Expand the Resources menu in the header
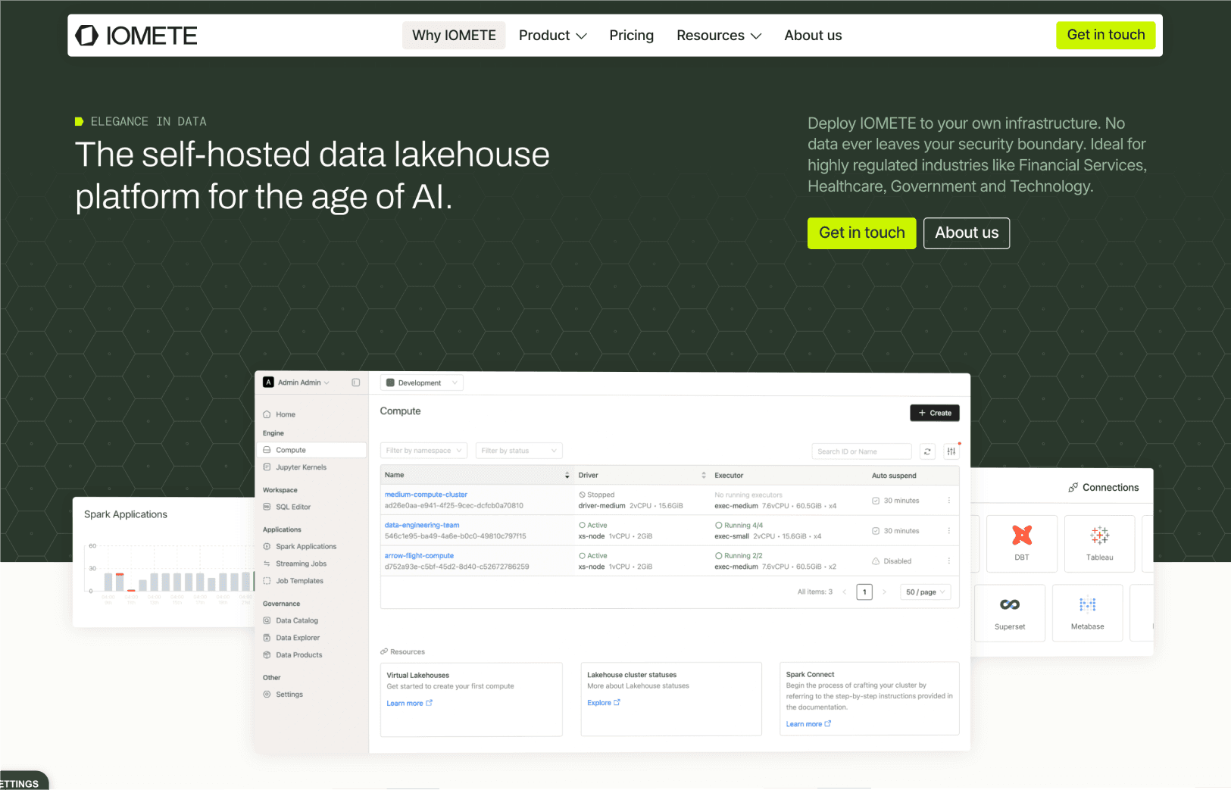Screen dimensions: 1231x790 pyautogui.click(x=719, y=36)
